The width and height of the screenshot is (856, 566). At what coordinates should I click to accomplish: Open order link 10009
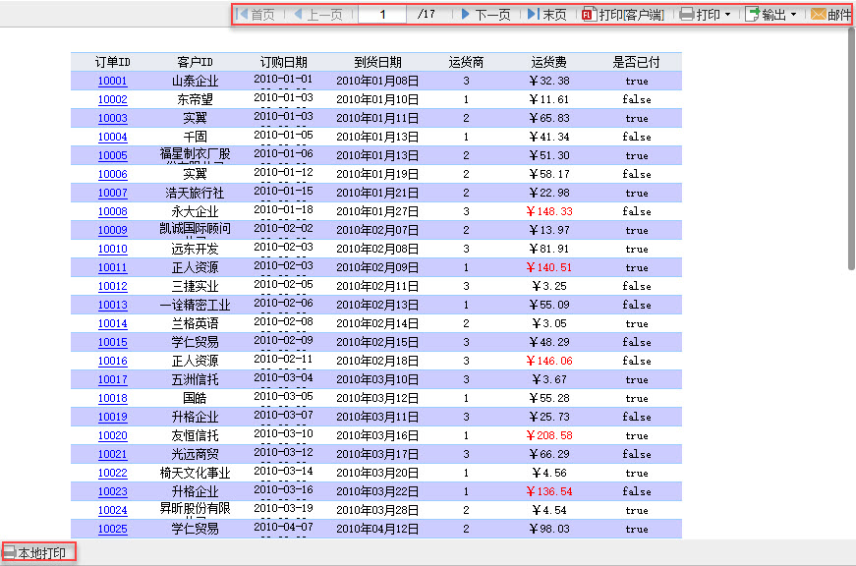[112, 230]
